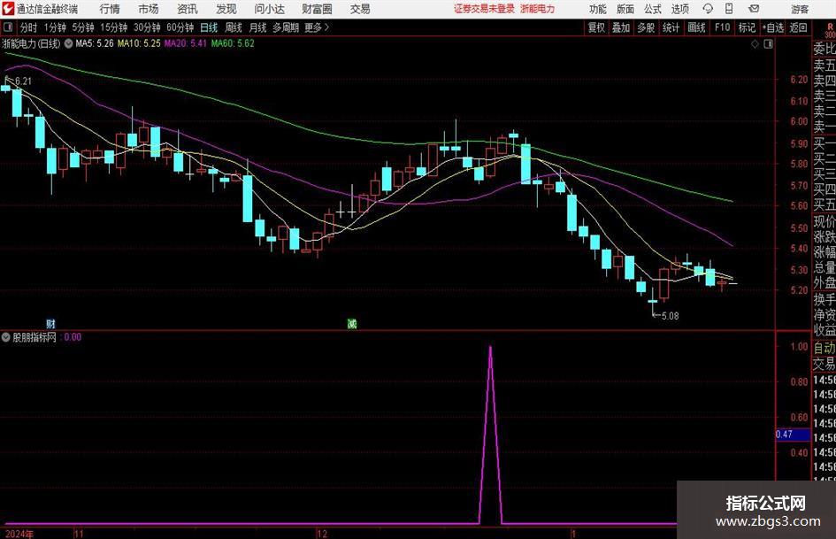
Task: Click the magenta indicator spike peak
Action: [490, 348]
